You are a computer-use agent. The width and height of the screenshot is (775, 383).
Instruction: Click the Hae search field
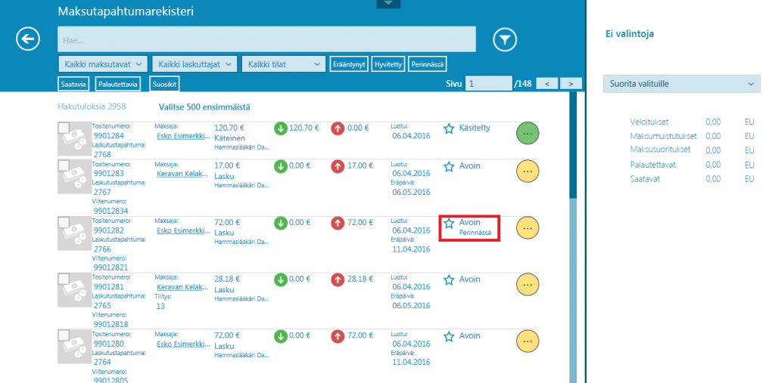(266, 39)
